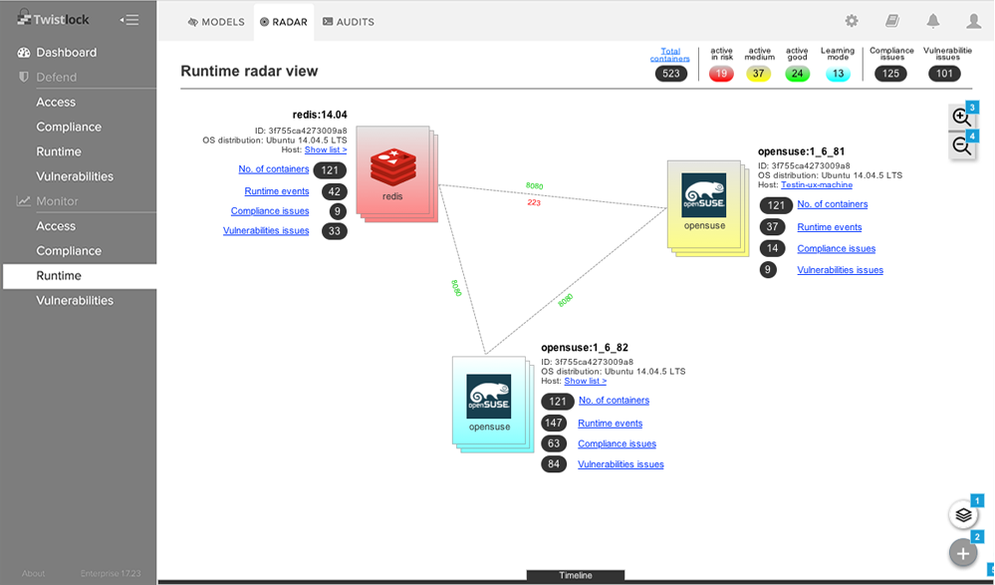Image resolution: width=995 pixels, height=585 pixels.
Task: Click the Compliance issues 125 badge
Action: 890,74
